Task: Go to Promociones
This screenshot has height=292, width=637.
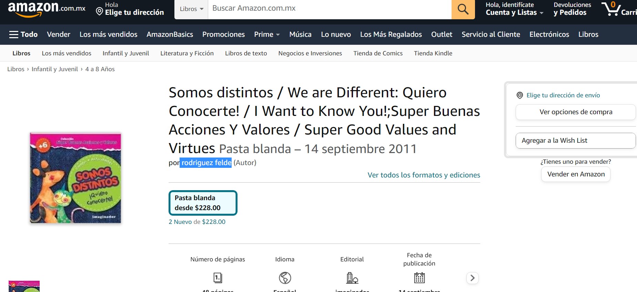Action: click(223, 34)
